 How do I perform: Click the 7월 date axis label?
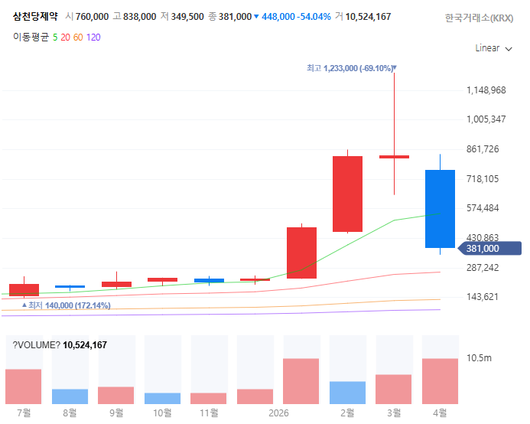click(24, 413)
